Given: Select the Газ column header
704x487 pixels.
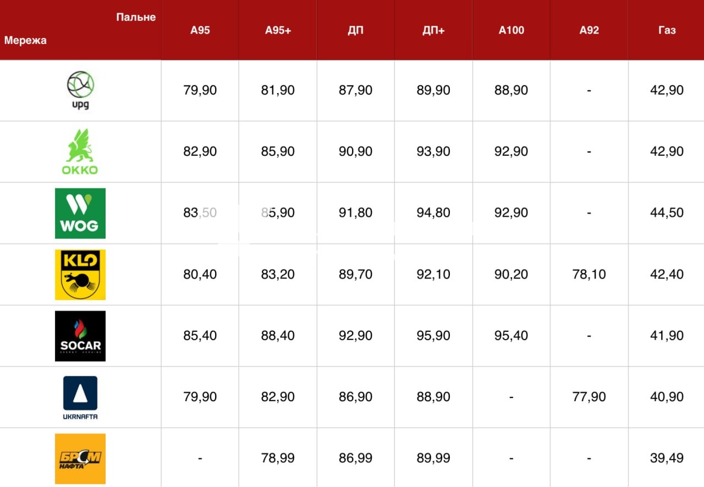Looking at the screenshot, I should (x=667, y=30).
